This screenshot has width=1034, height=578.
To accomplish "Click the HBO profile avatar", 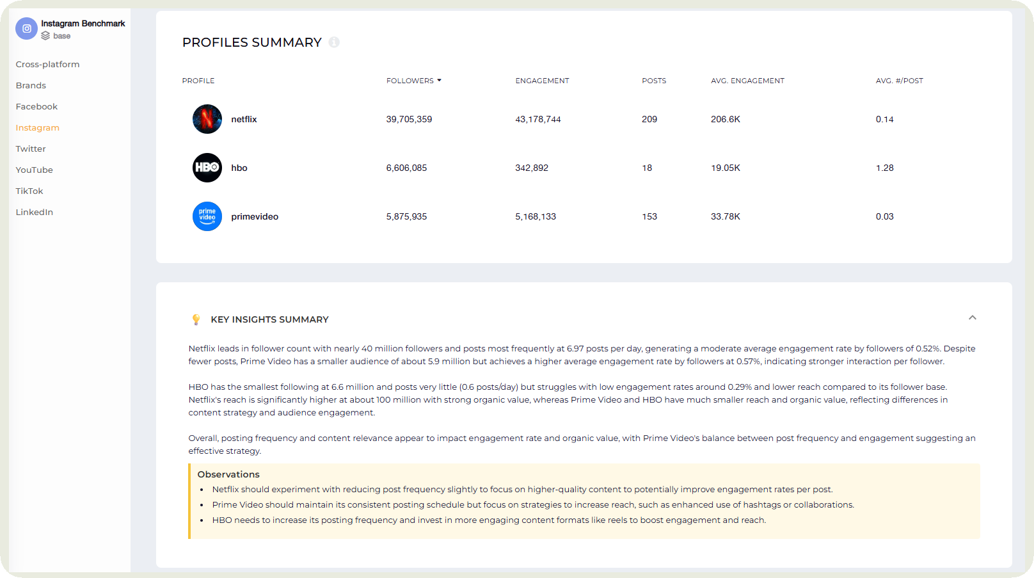I will pos(207,168).
